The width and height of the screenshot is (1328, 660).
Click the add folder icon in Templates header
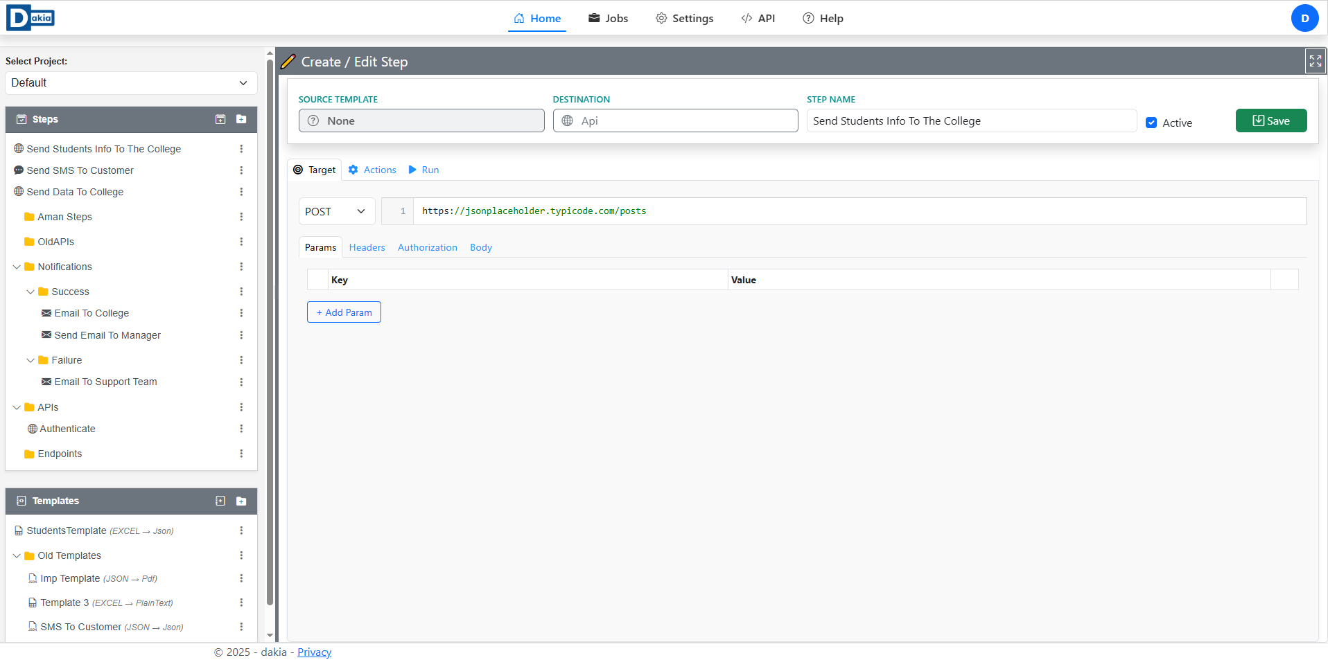241,501
